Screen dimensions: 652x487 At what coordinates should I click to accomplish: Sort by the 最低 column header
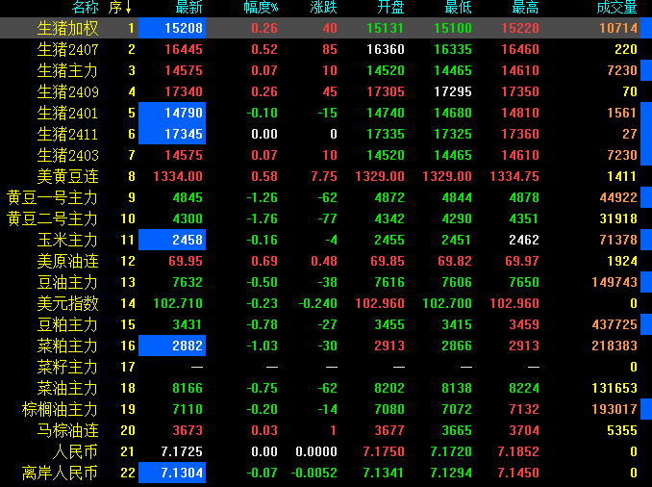coord(459,7)
